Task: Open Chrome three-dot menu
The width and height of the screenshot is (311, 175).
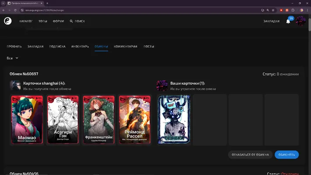Action: click(308, 10)
